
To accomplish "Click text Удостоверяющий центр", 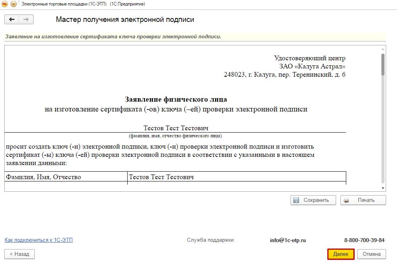I will pyautogui.click(x=310, y=58).
